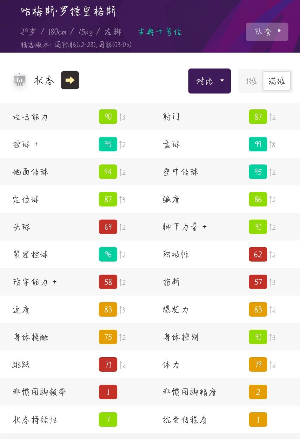
Task: Switch to 满级 max level view
Action: point(277,81)
